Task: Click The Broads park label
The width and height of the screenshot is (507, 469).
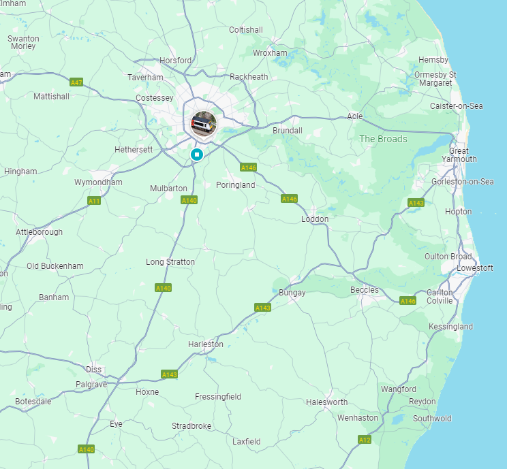Action: (383, 139)
